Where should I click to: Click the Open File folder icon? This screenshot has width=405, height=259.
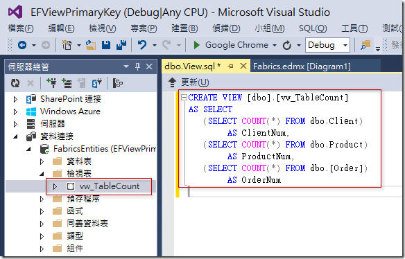coord(91,45)
